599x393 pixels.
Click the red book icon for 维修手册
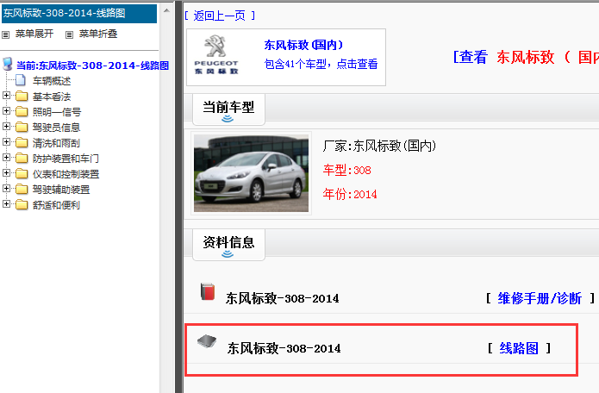(208, 292)
